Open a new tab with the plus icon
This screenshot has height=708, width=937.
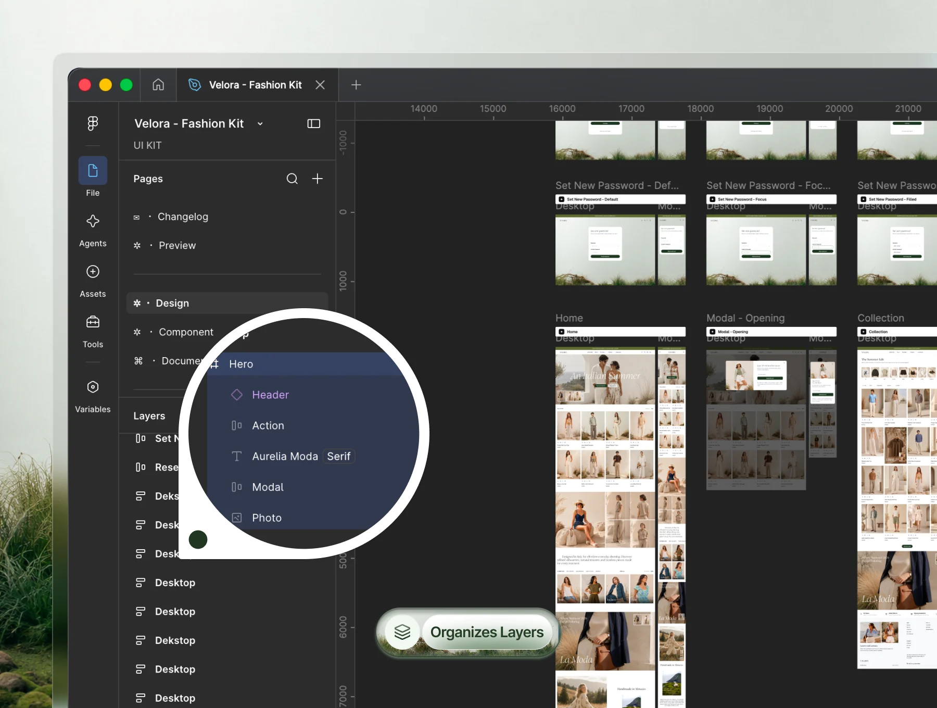[x=356, y=85]
